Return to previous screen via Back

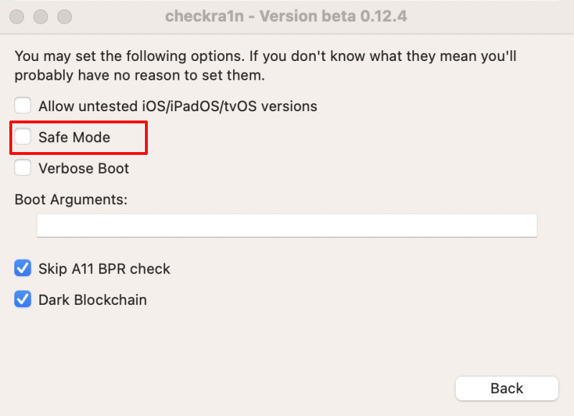tap(507, 388)
